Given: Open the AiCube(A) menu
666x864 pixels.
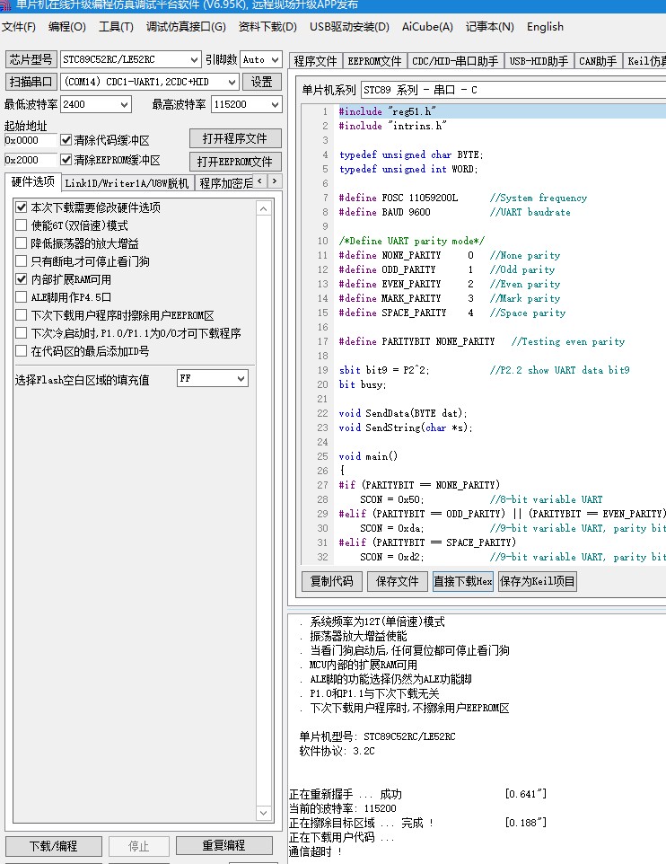Looking at the screenshot, I should click(x=427, y=27).
